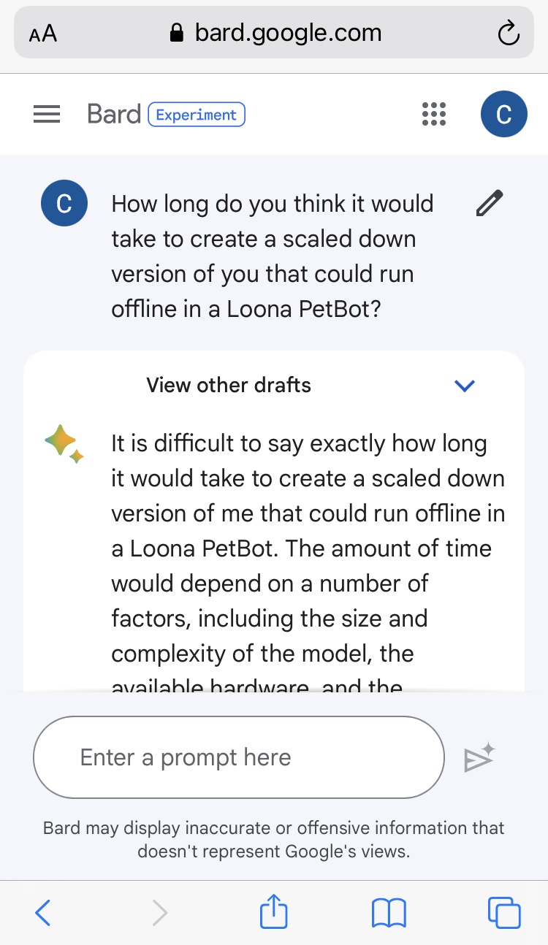
Task: Edit the prompt with the pencil icon
Action: pyautogui.click(x=489, y=203)
